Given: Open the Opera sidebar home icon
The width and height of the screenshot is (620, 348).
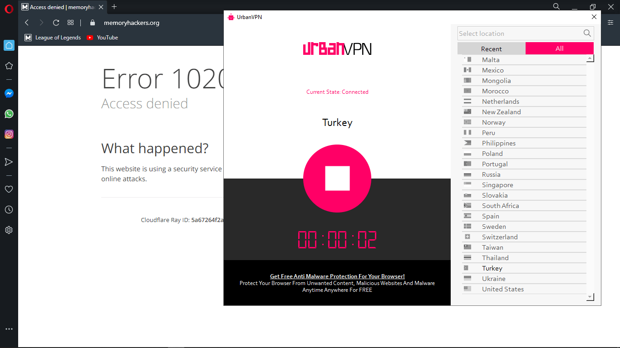Looking at the screenshot, I should click(x=9, y=45).
